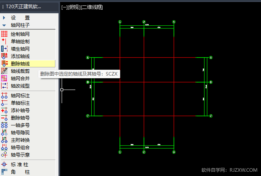Select bottom axis bubble number 2
This screenshot has width=261, height=176.
(x=144, y=152)
